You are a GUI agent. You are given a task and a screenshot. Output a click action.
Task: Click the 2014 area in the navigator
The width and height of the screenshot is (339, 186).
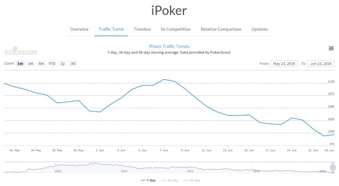[257, 171]
